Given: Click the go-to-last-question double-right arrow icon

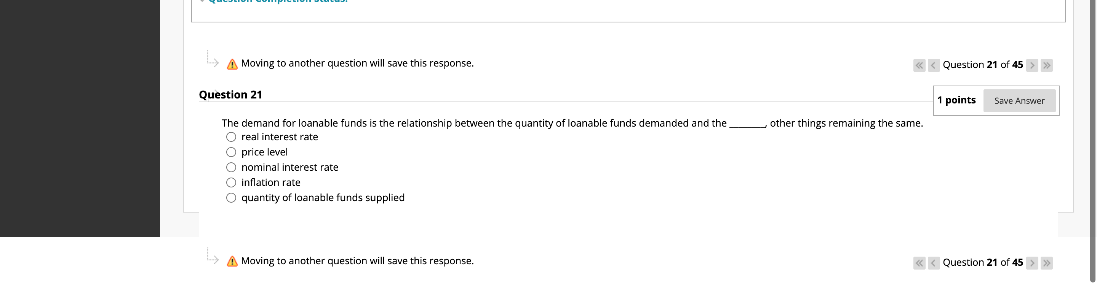Looking at the screenshot, I should coord(1047,65).
